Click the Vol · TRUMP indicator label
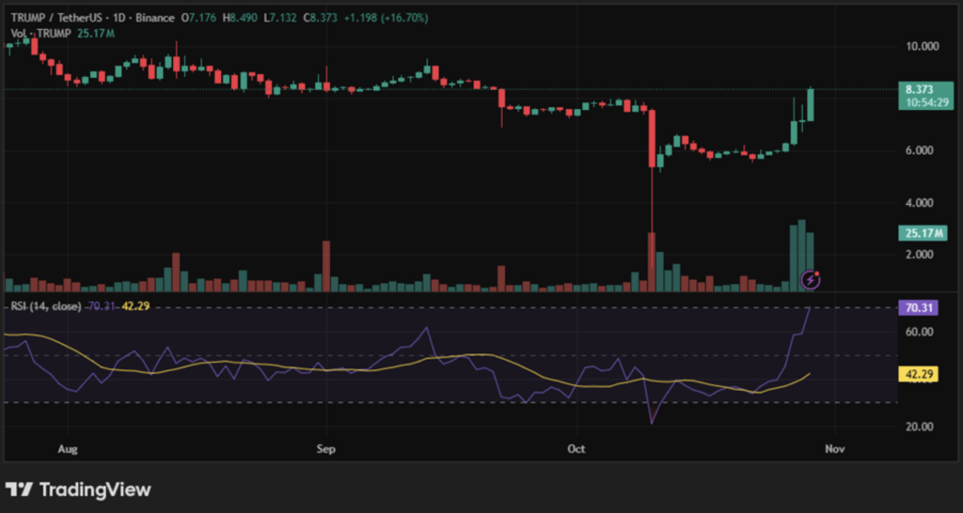This screenshot has width=963, height=513. (x=41, y=34)
